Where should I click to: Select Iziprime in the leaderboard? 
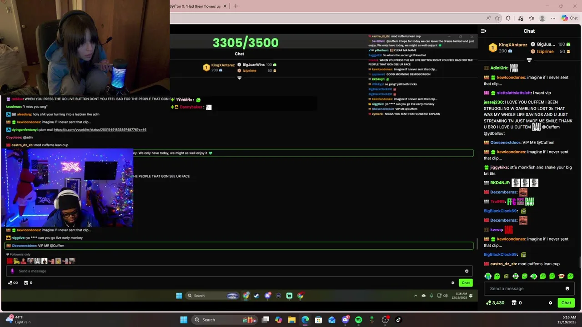[x=545, y=52]
